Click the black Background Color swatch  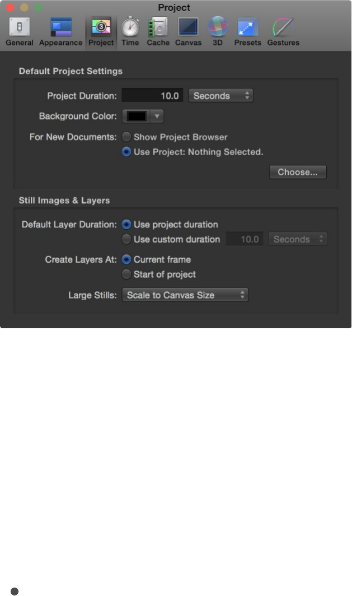137,116
